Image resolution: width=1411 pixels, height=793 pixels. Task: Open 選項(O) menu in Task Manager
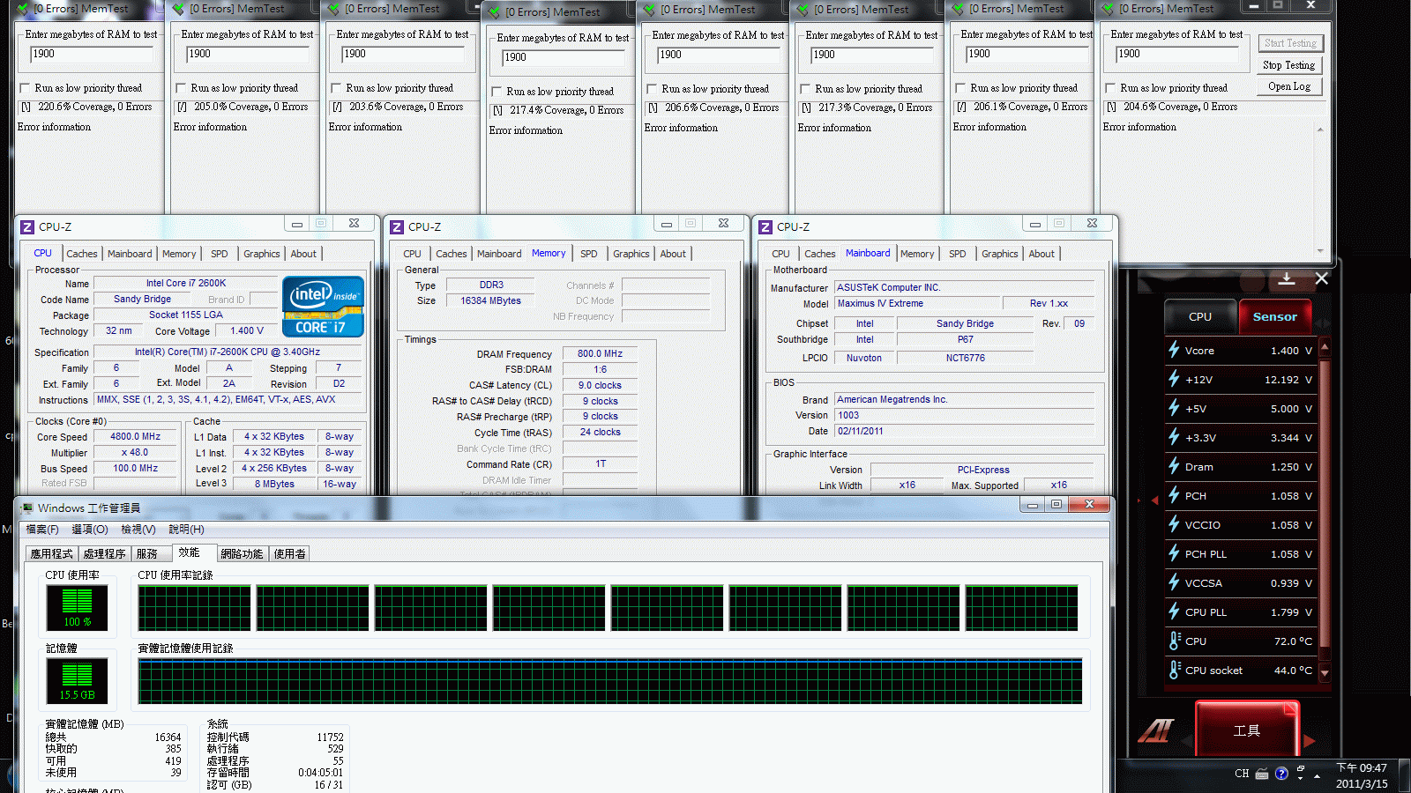[90, 530]
